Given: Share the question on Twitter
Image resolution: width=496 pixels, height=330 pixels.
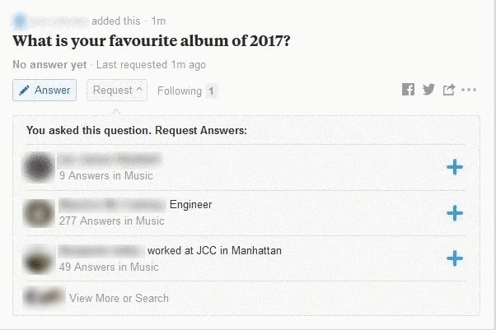Looking at the screenshot, I should pos(428,90).
